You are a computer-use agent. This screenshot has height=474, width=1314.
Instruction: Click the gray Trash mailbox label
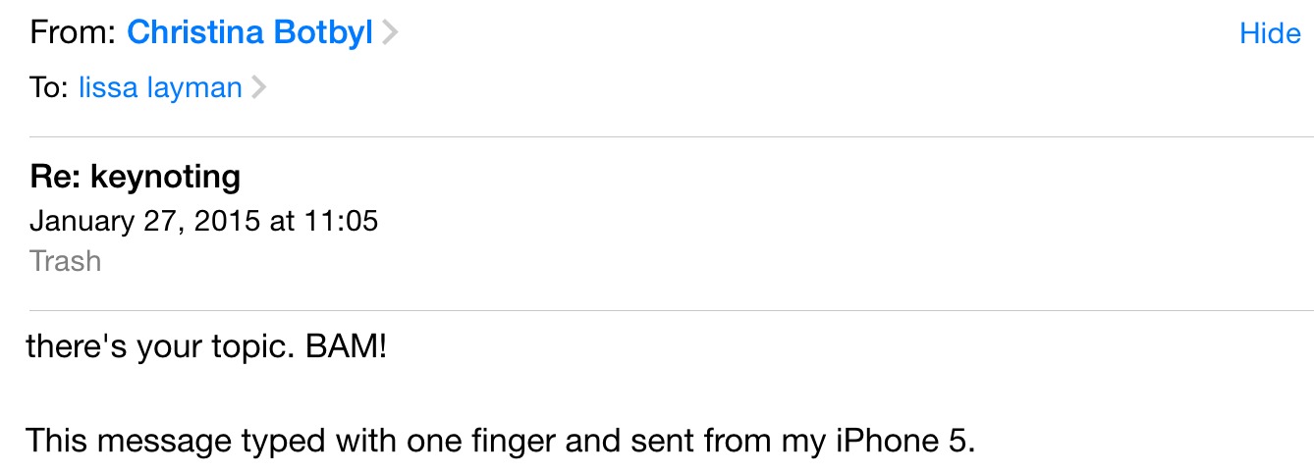click(x=66, y=261)
